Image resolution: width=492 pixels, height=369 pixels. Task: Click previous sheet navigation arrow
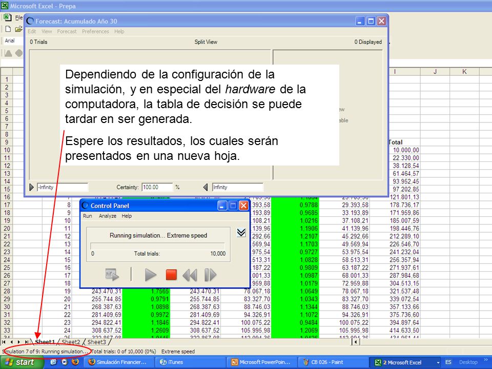pos(12,342)
